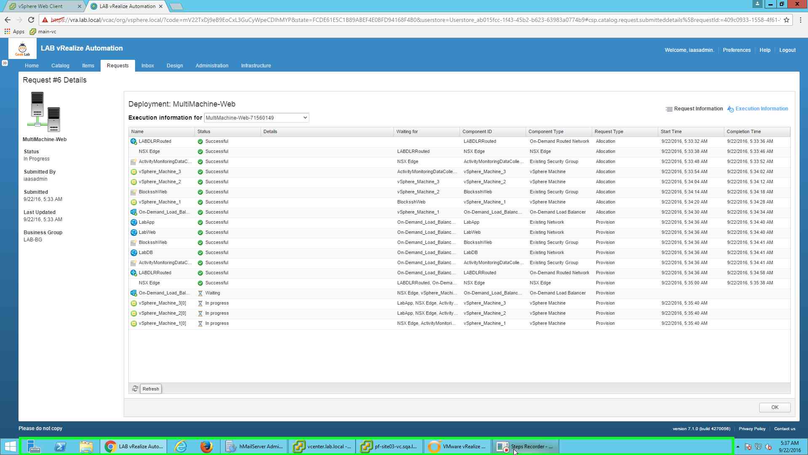This screenshot has height=455, width=808.
Task: Click the In progress icon for vSphere_Machine_1[0]
Action: pyautogui.click(x=201, y=323)
